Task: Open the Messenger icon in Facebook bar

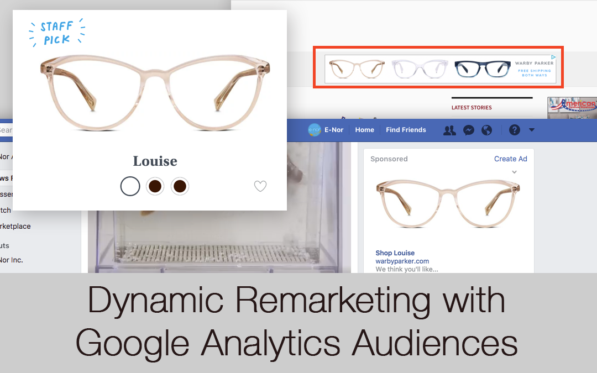Action: click(469, 130)
